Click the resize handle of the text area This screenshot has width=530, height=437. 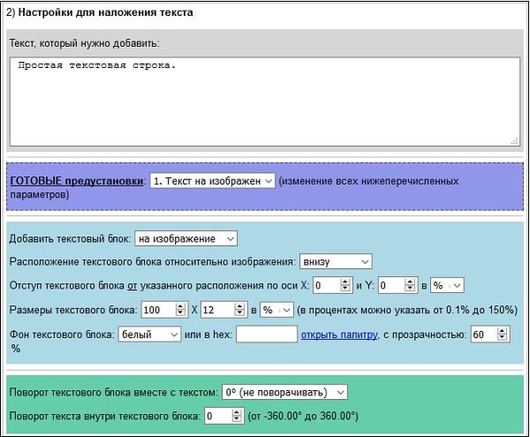coord(514,139)
